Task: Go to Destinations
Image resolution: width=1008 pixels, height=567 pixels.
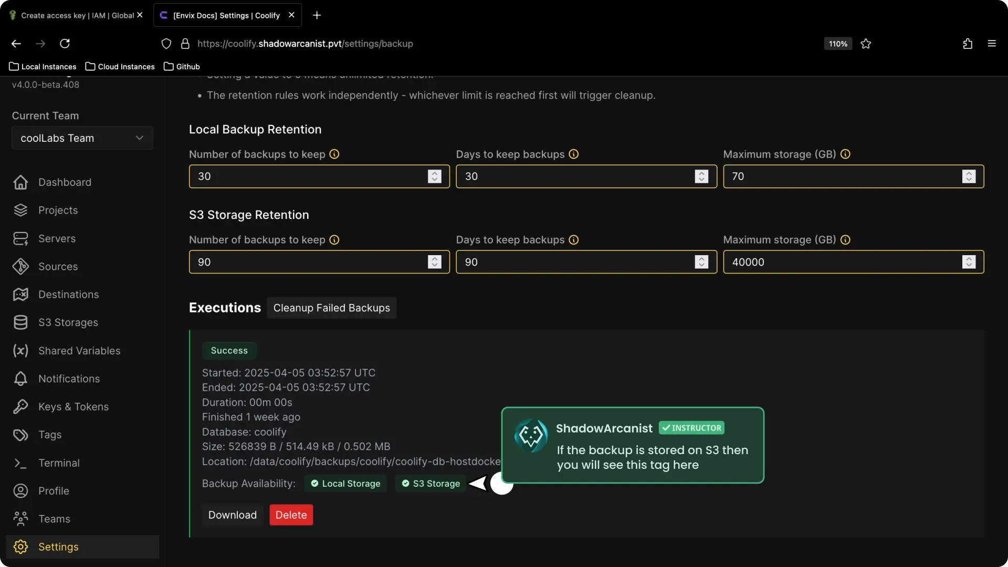Action: point(68,295)
